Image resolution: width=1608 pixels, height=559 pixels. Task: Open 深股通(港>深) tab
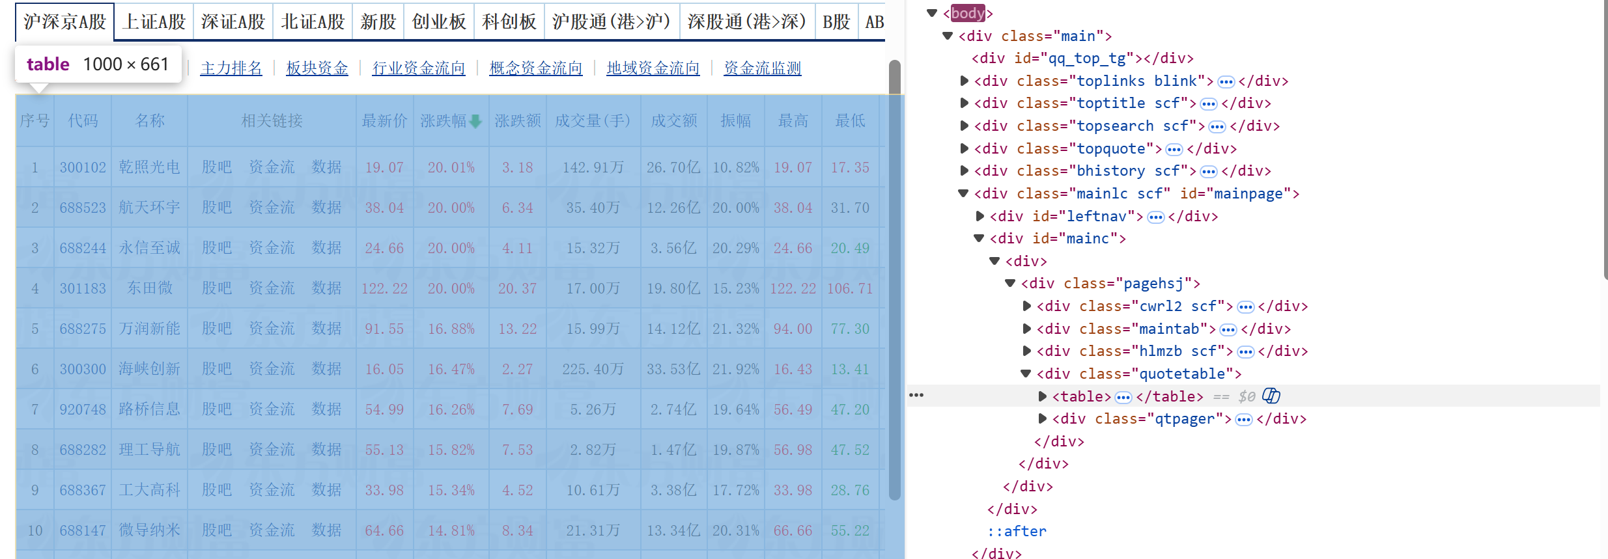pyautogui.click(x=747, y=22)
